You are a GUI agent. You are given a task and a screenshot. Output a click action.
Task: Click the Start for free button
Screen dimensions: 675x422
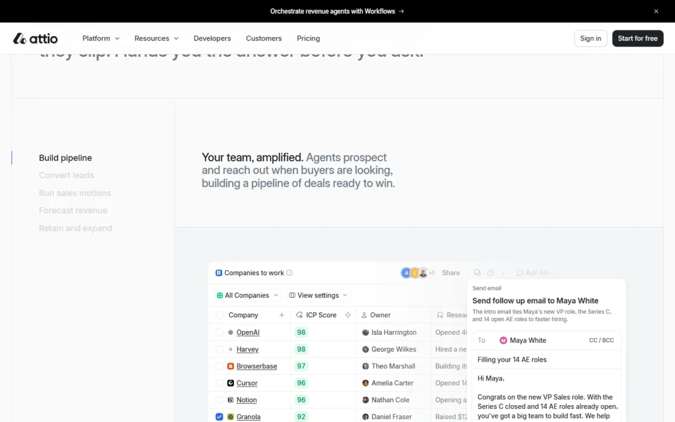pos(638,38)
